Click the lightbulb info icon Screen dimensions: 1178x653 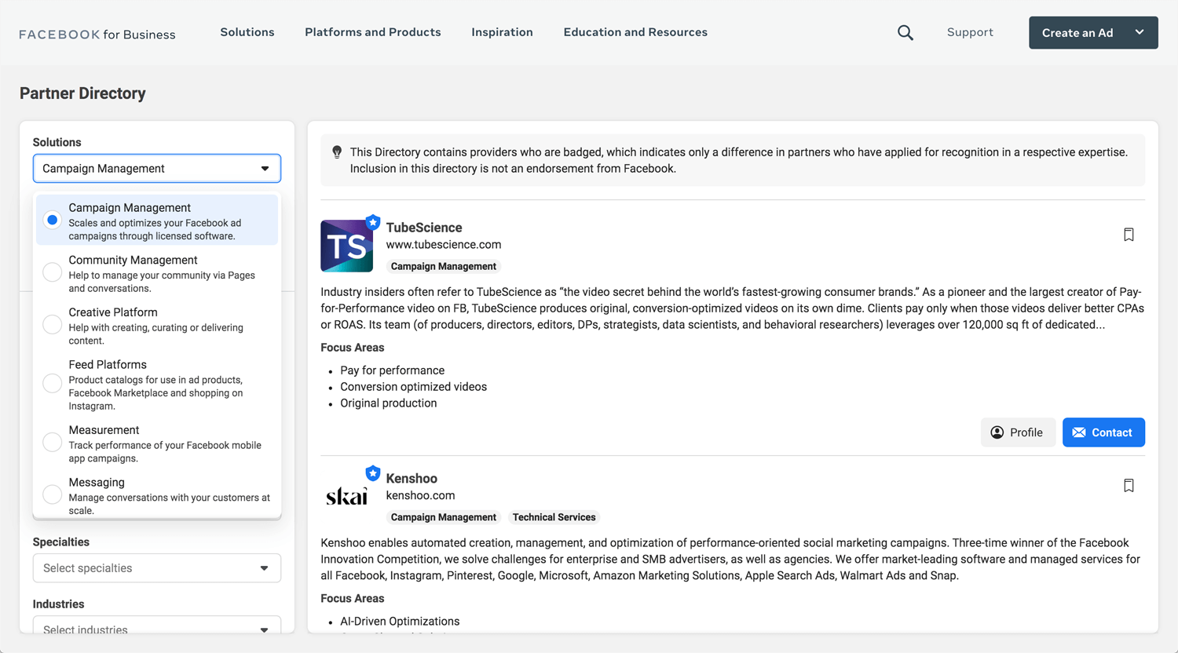coord(337,152)
